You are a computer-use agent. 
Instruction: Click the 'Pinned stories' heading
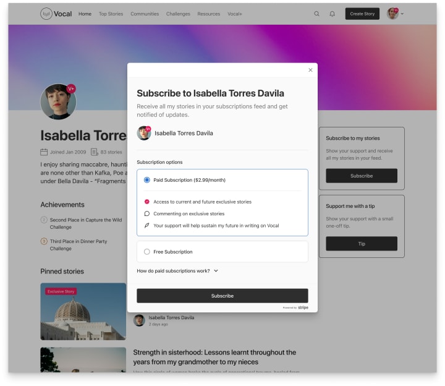(x=62, y=271)
